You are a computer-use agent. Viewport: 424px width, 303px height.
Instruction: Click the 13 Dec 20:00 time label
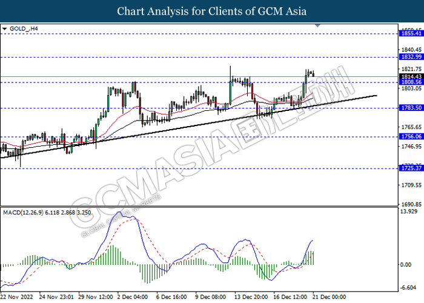coord(251,297)
